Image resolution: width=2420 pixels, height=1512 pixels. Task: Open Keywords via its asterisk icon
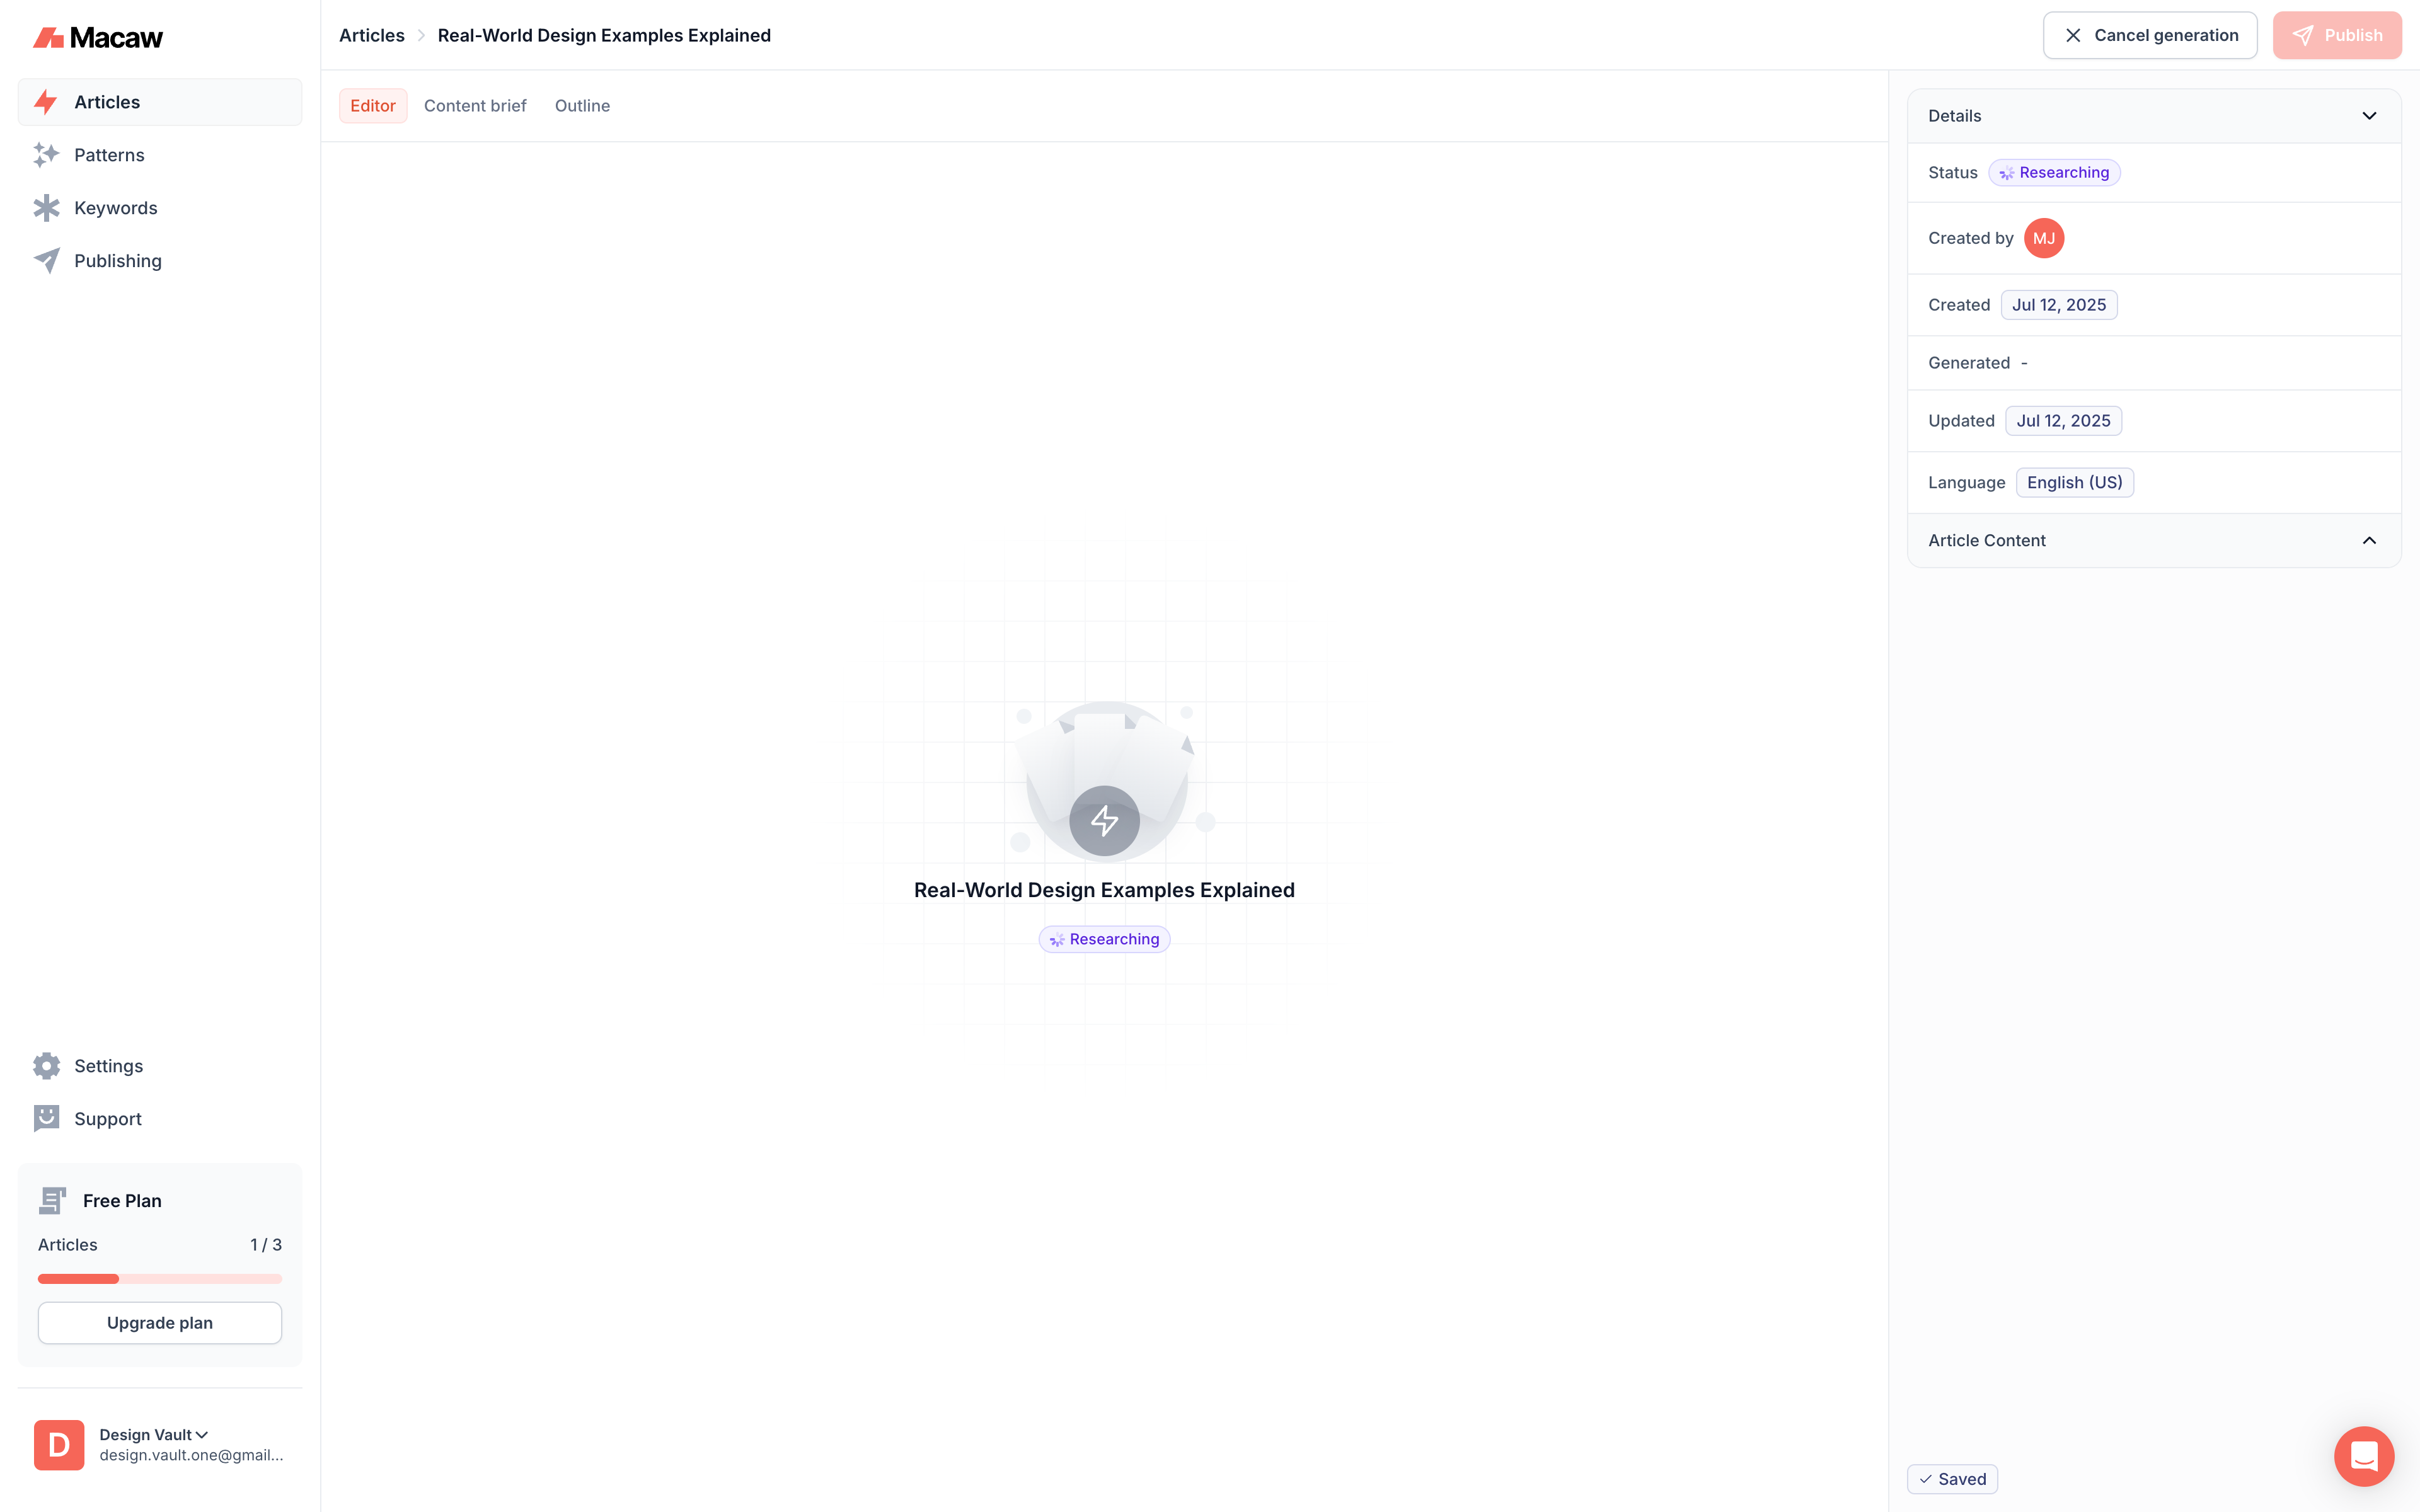(x=46, y=208)
